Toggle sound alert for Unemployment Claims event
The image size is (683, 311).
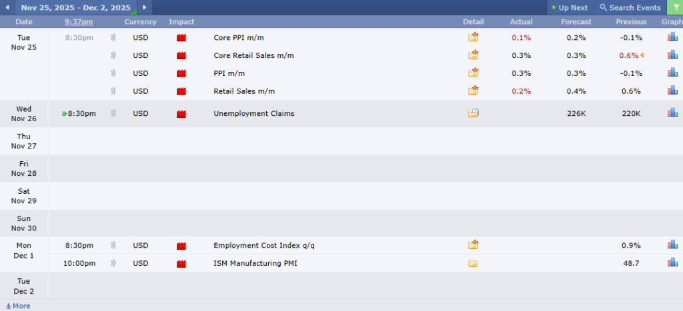click(112, 113)
